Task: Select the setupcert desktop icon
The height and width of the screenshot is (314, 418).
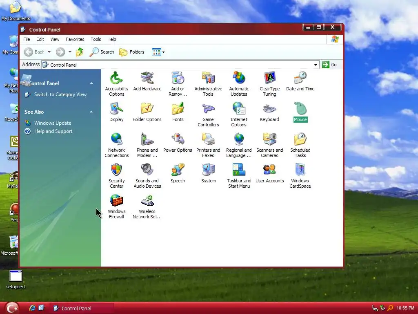Action: tap(16, 280)
